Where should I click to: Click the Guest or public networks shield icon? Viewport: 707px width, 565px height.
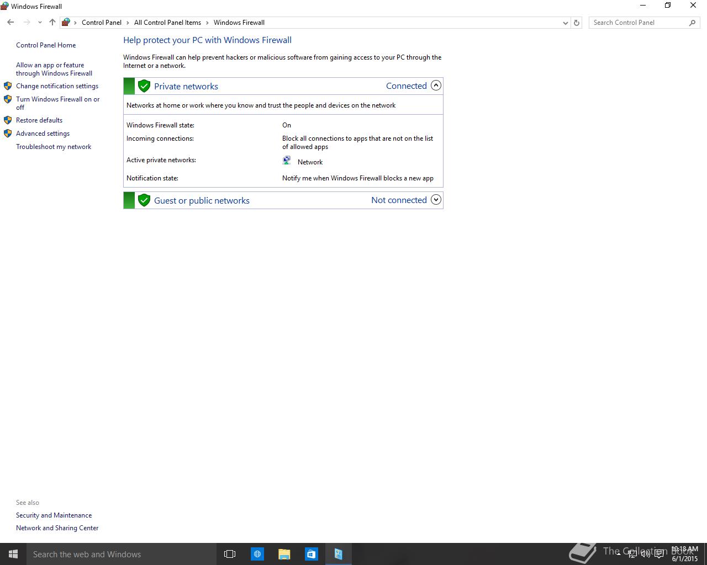144,200
